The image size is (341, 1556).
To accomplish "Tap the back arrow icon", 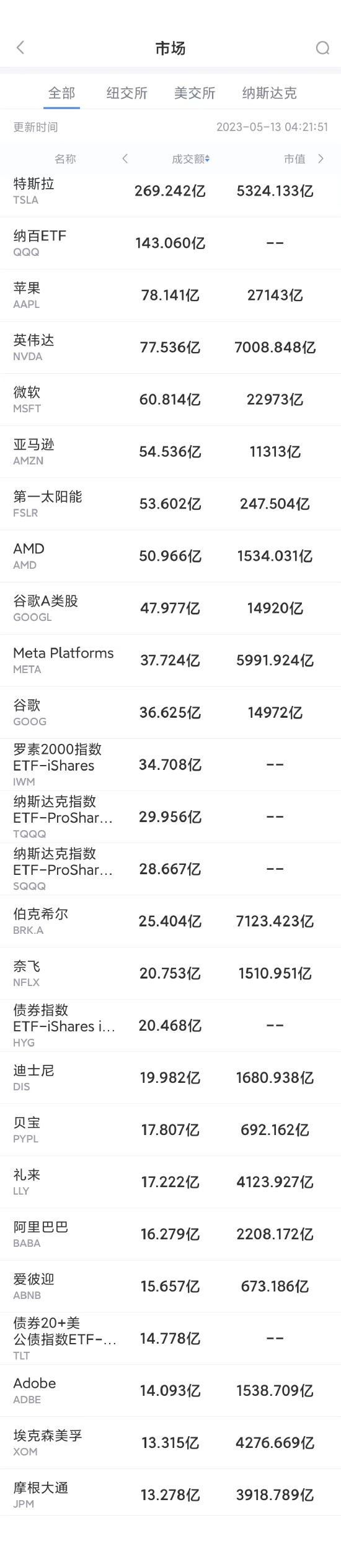I will 20,48.
